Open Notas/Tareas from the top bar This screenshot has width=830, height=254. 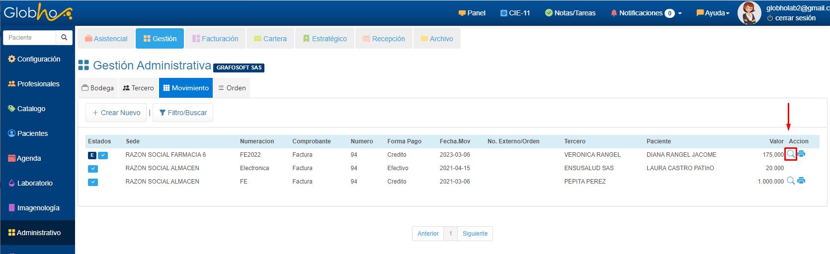point(570,13)
